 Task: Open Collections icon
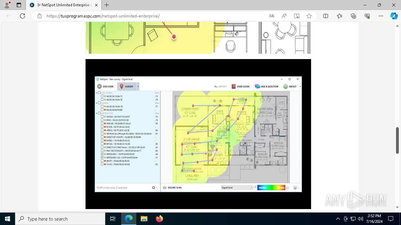353,16
